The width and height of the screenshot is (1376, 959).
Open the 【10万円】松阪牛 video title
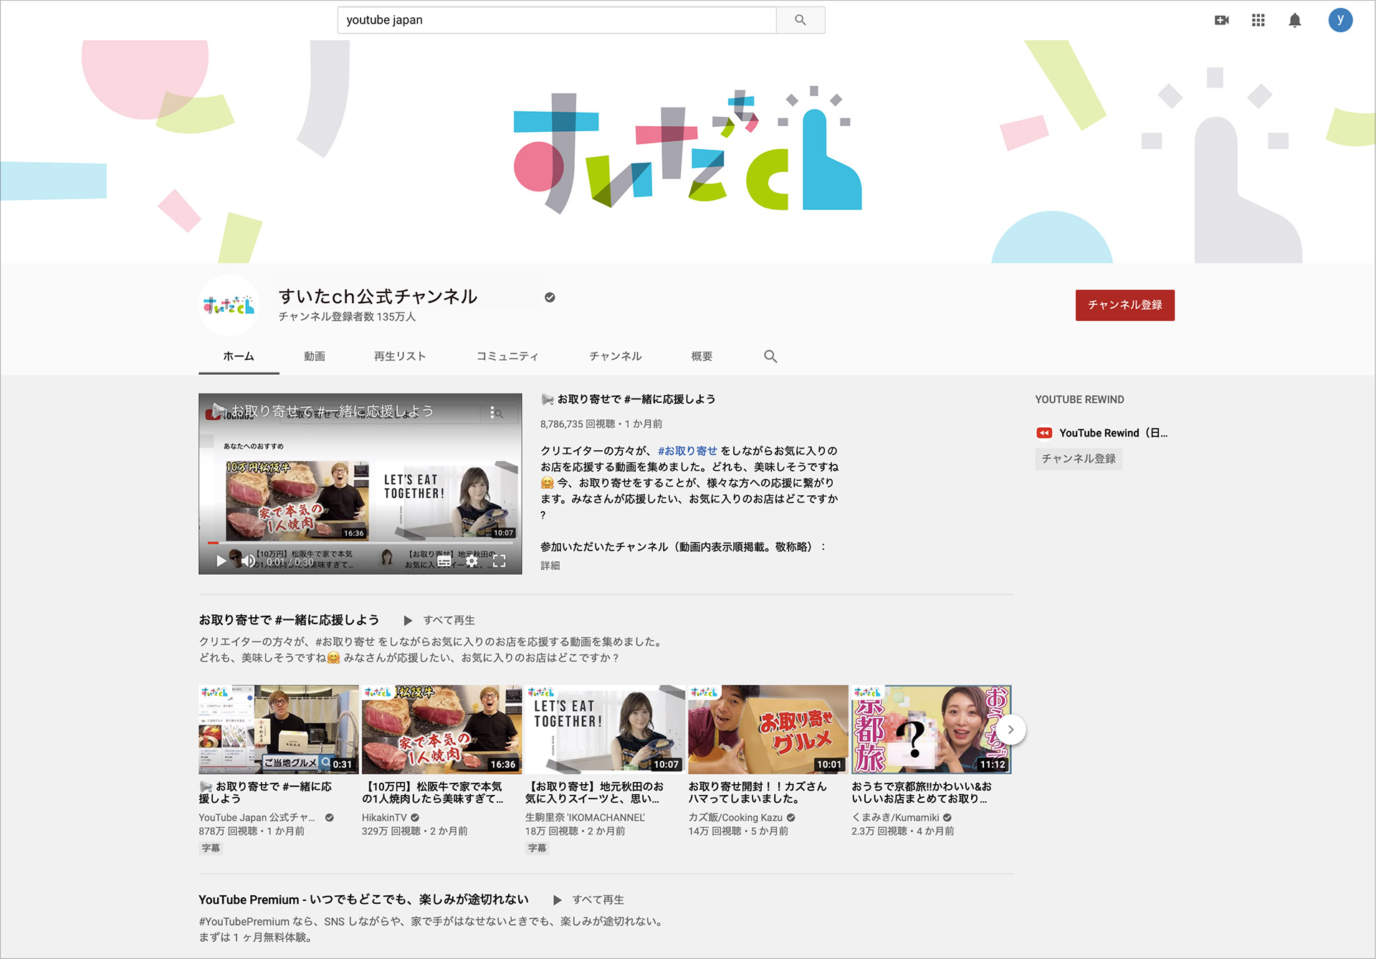pos(433,793)
